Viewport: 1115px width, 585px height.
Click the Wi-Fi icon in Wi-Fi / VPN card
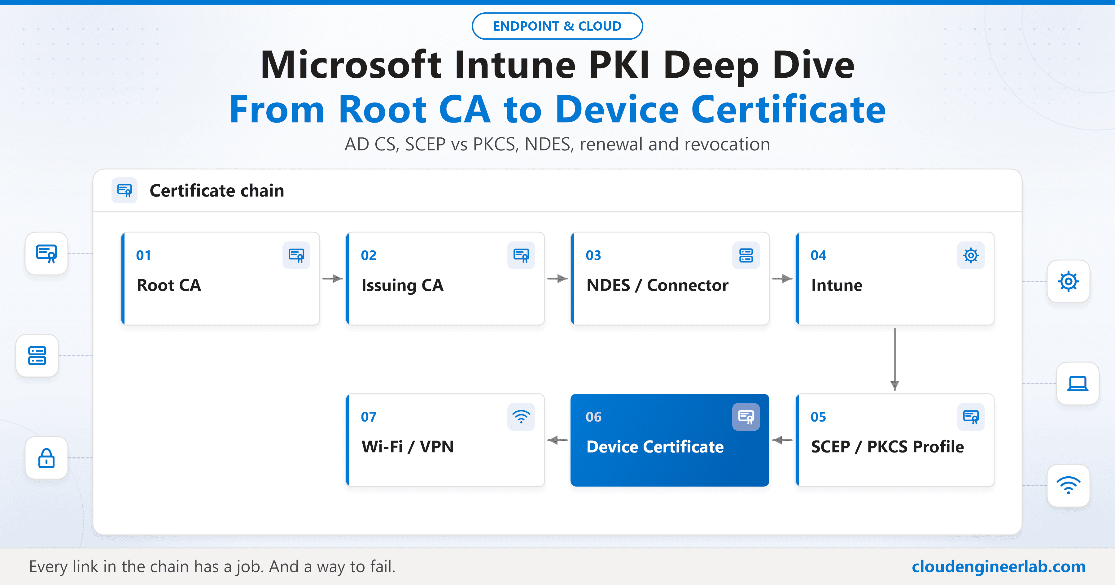click(521, 417)
